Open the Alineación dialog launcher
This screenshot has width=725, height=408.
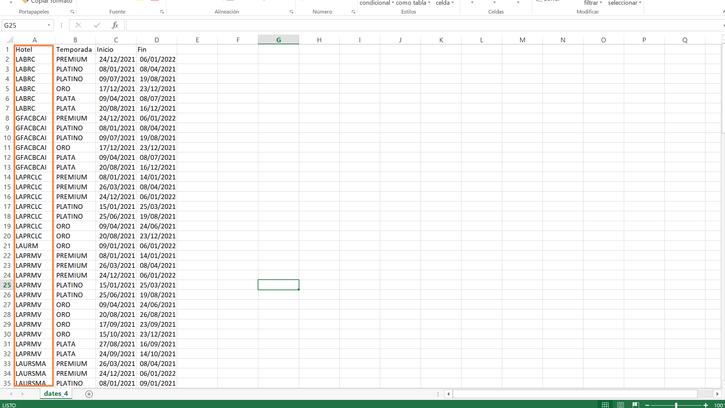point(291,12)
